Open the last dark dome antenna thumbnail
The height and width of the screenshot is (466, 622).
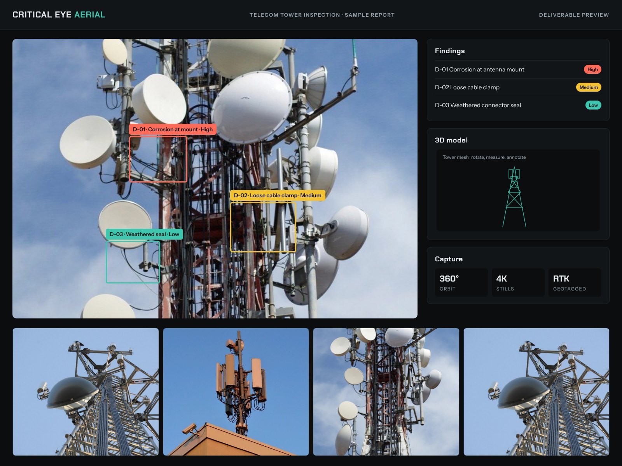point(536,392)
